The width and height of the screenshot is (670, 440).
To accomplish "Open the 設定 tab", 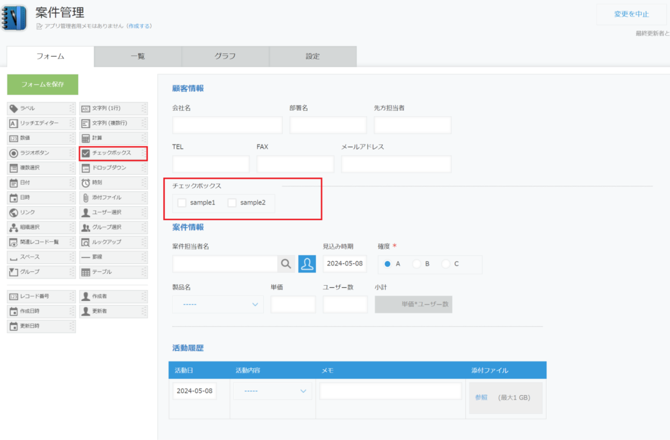I will (x=313, y=57).
